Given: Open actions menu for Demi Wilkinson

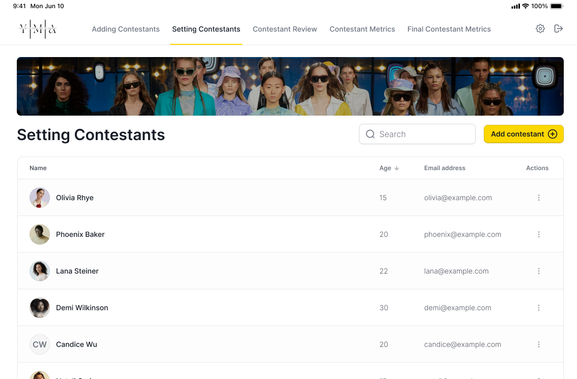Looking at the screenshot, I should pos(539,308).
